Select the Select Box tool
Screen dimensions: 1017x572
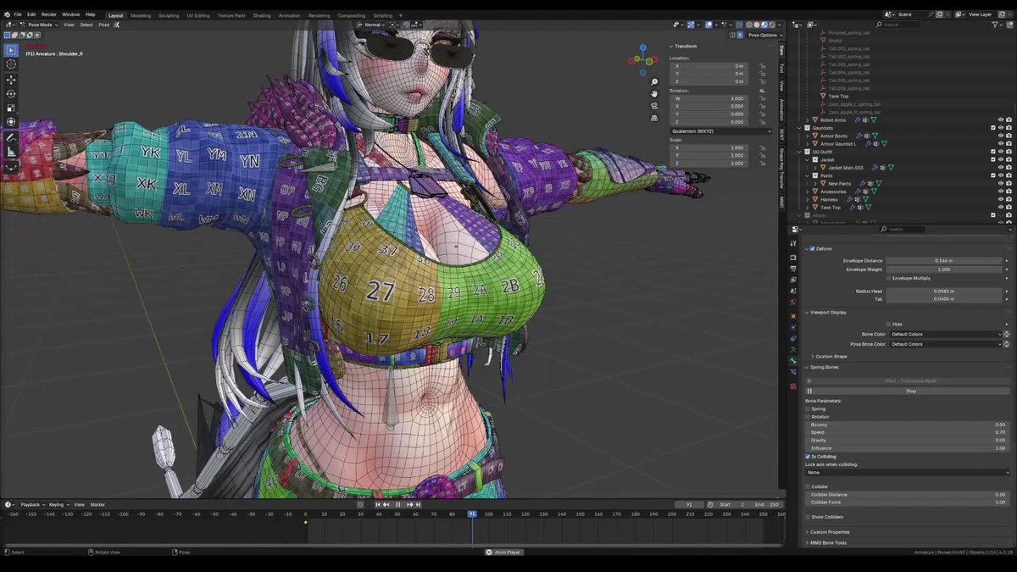coord(11,50)
